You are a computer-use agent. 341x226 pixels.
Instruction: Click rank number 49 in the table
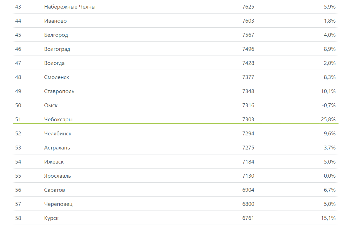(x=18, y=91)
